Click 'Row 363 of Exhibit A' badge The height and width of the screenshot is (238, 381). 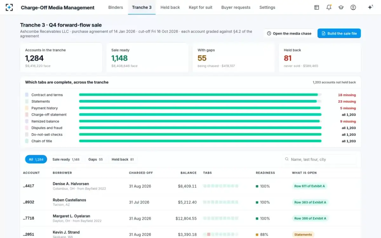pos(310,202)
